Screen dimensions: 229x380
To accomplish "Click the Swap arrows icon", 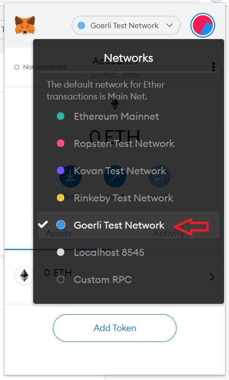I will 159,176.
